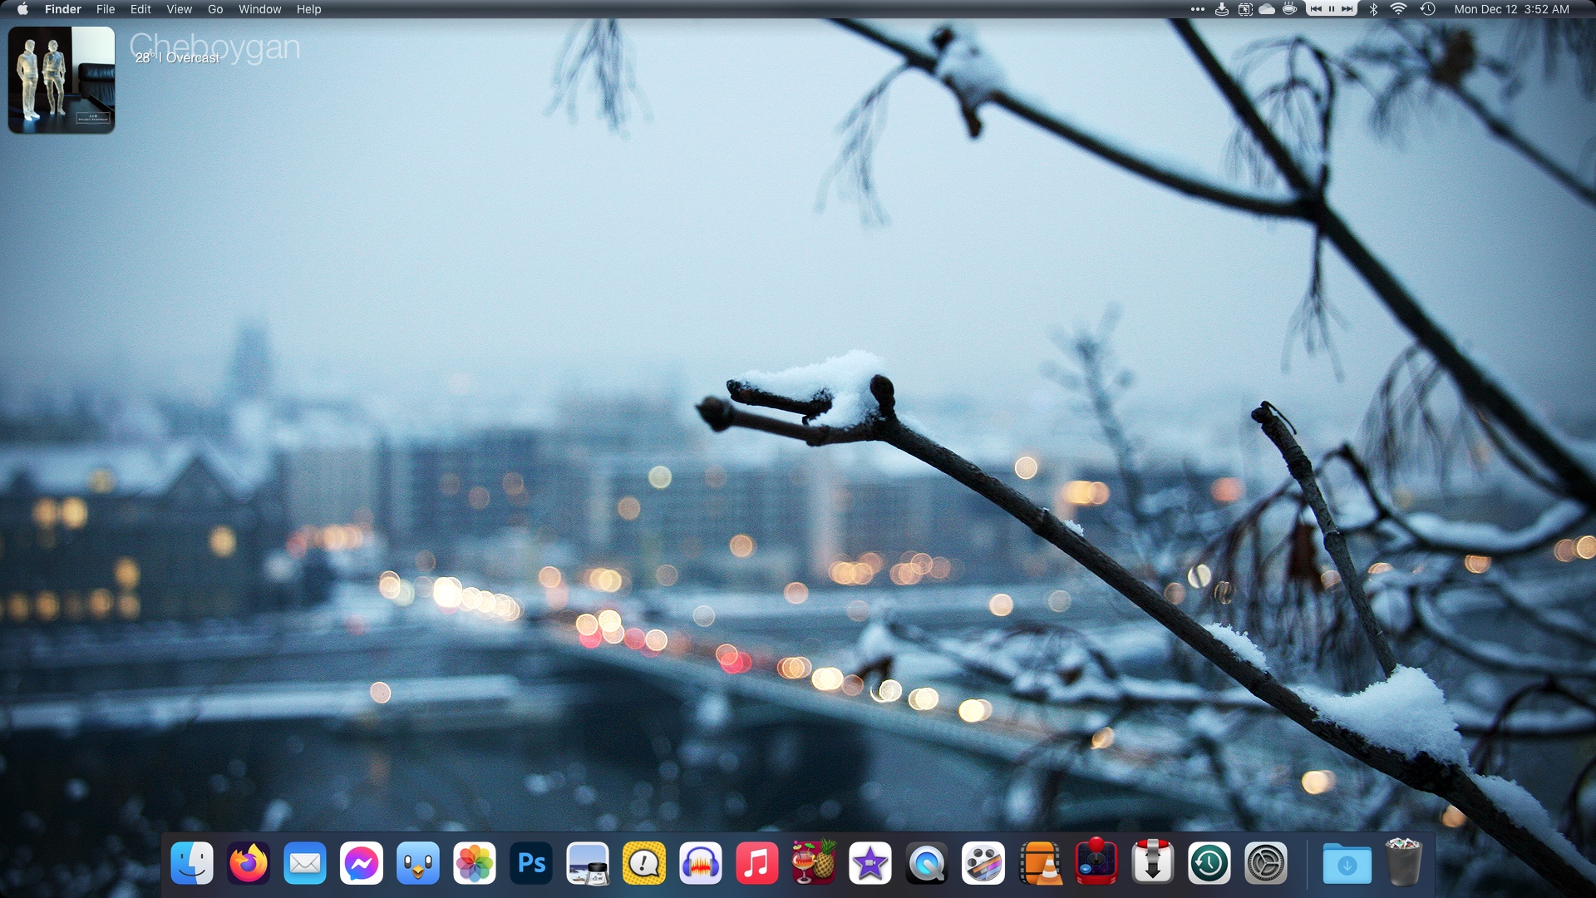Open the Downloads folder stack

click(1347, 864)
